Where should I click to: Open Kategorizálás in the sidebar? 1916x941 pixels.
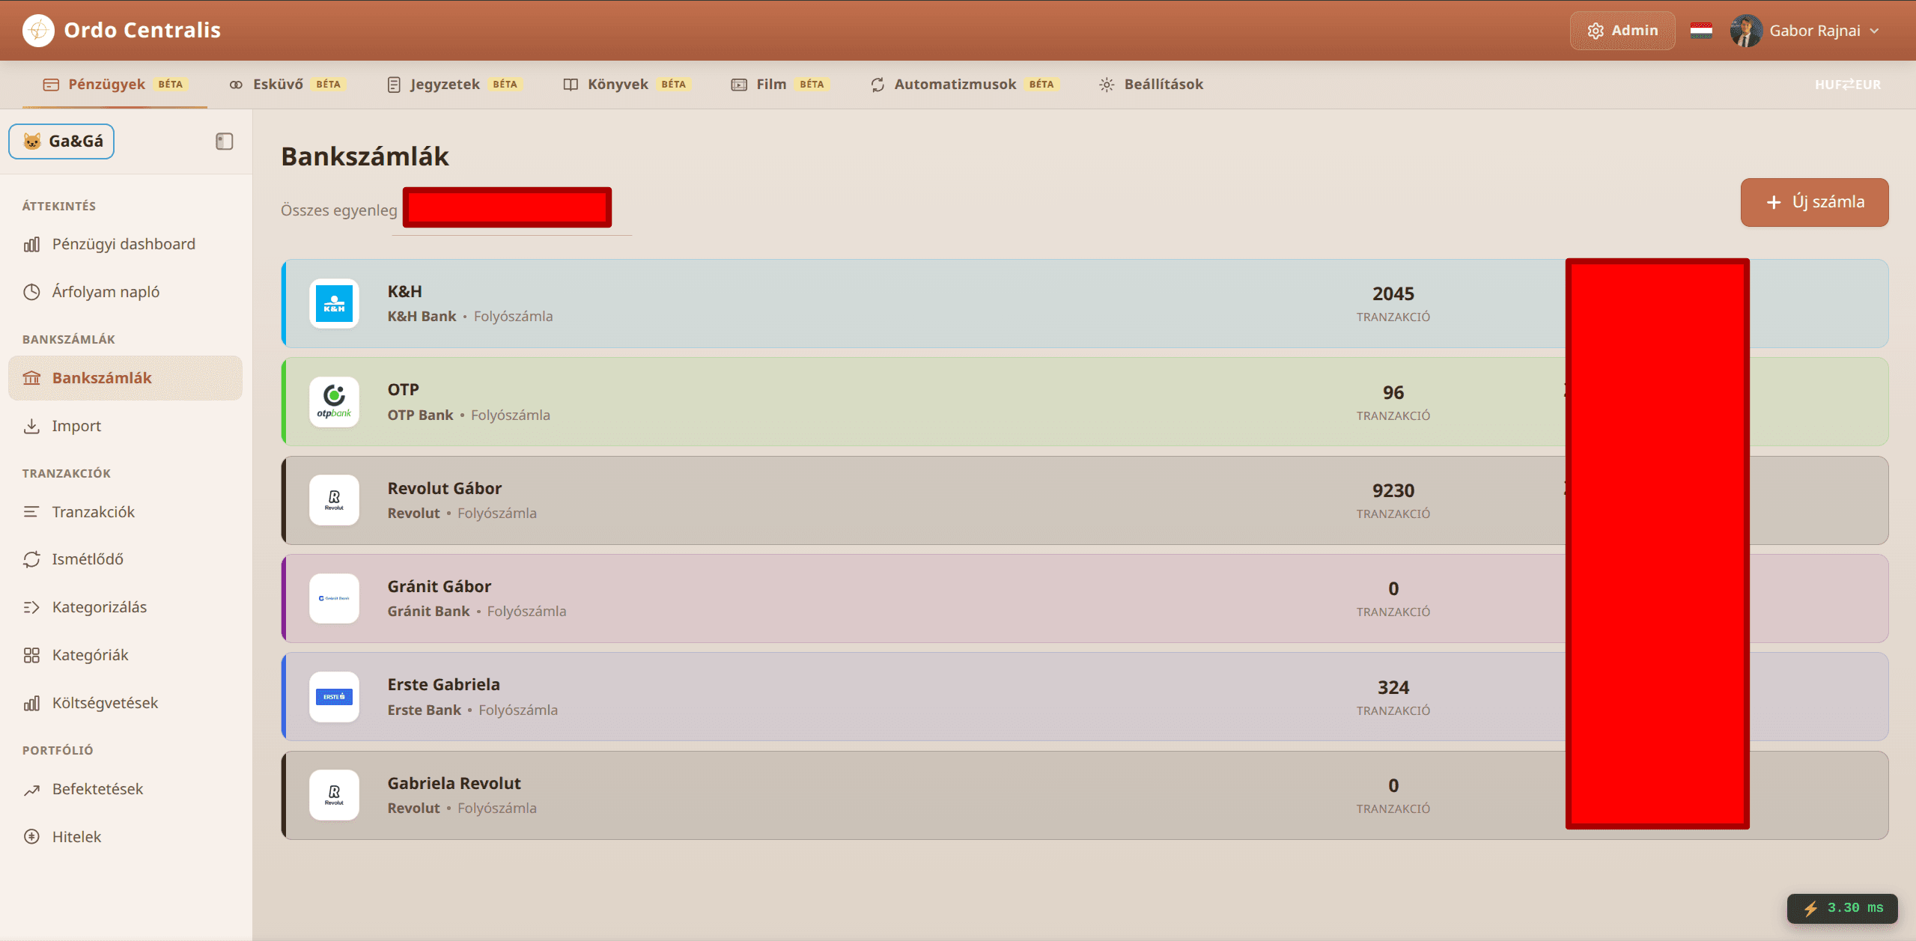(x=100, y=607)
